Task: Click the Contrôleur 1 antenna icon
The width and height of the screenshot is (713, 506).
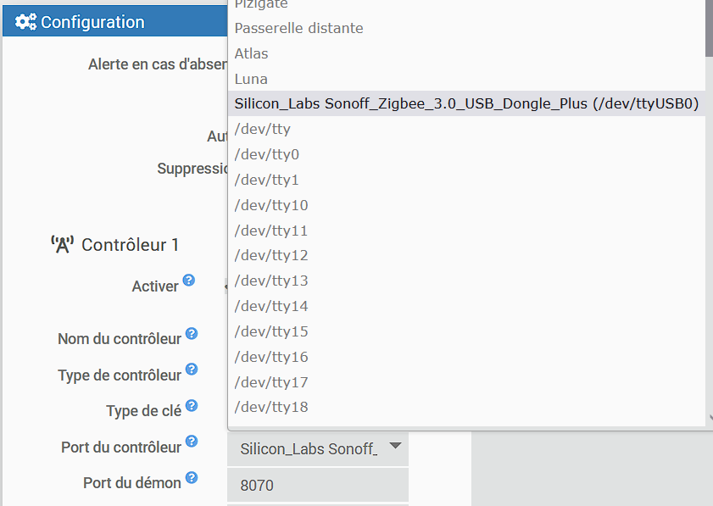Action: click(62, 245)
